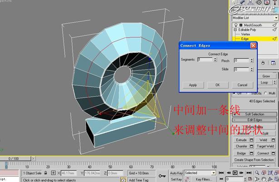
Task: Click Apply in Connect Edges dialog
Action: pos(193,85)
